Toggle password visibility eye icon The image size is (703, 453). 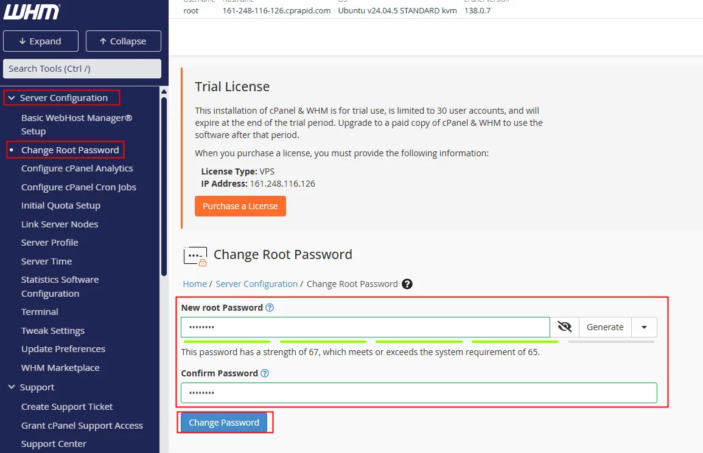[564, 327]
